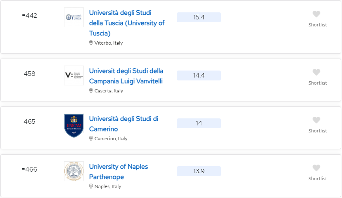Click the Naples Parthenope seal logo

click(74, 171)
